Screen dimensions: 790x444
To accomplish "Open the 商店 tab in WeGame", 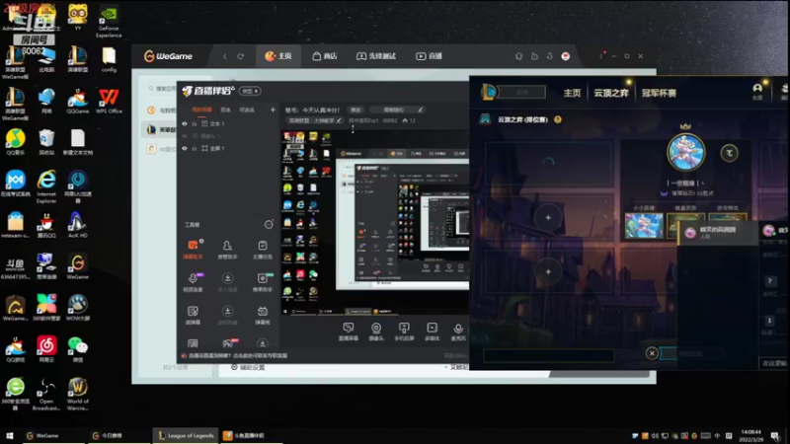I will tap(325, 56).
